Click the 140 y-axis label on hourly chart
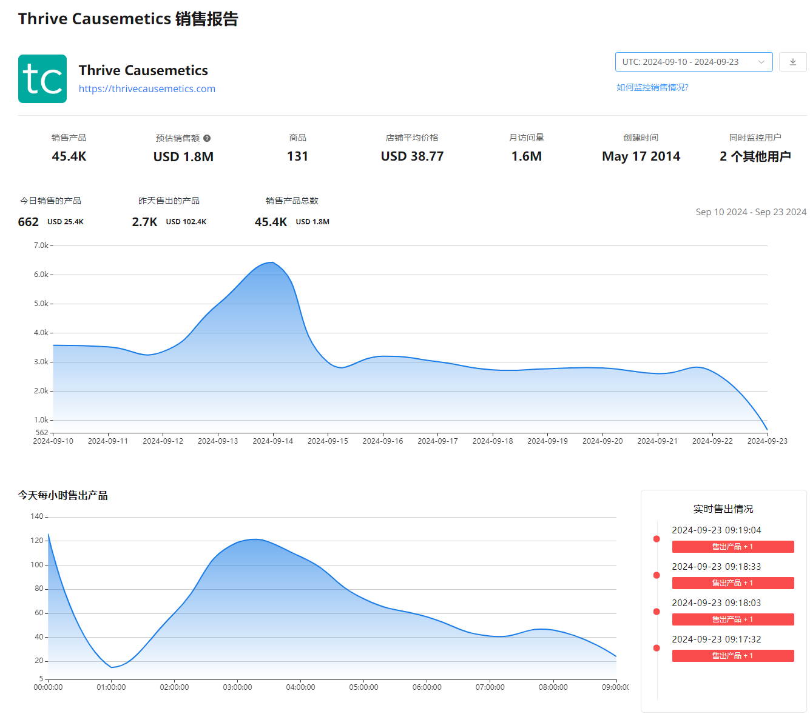The image size is (810, 714). [37, 516]
